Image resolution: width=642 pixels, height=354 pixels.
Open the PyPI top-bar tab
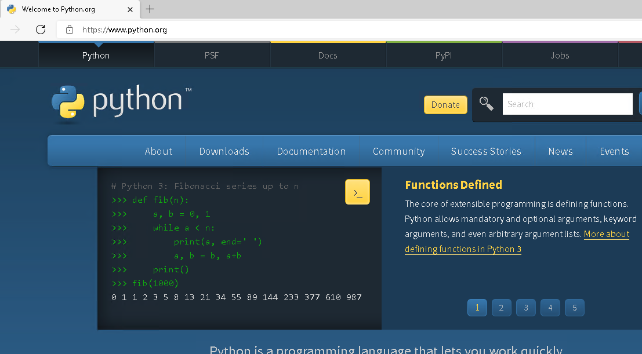444,55
